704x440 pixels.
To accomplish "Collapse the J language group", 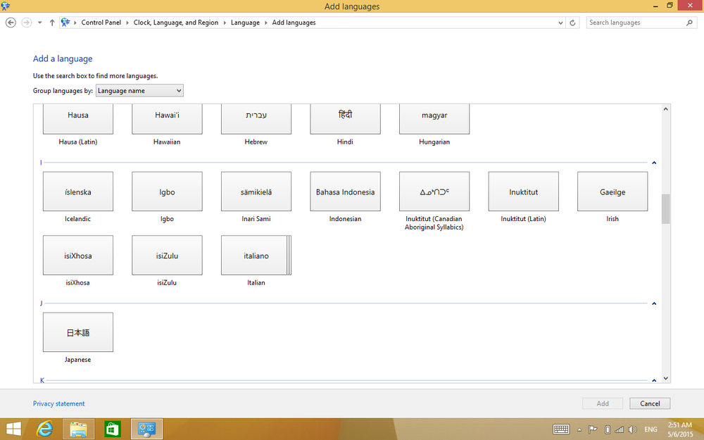I will point(654,303).
